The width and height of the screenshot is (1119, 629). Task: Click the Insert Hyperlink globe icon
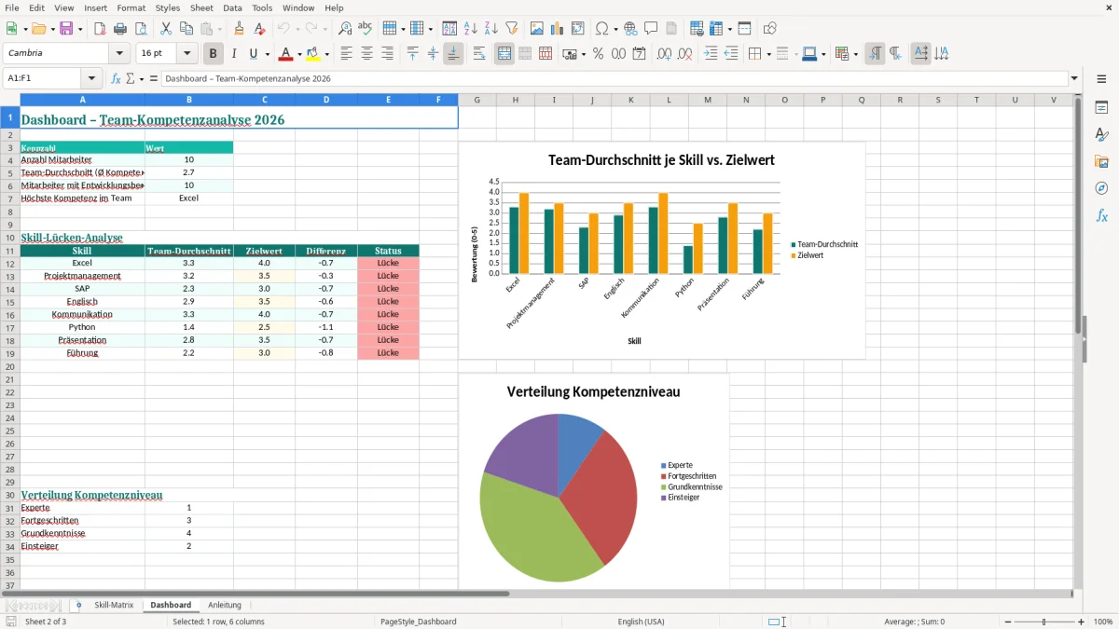click(x=630, y=29)
